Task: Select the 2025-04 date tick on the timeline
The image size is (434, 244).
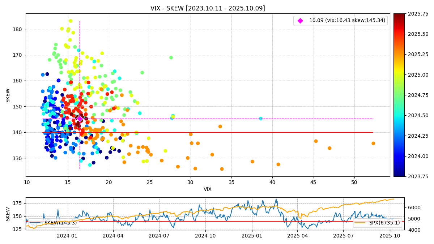Action: point(298,236)
